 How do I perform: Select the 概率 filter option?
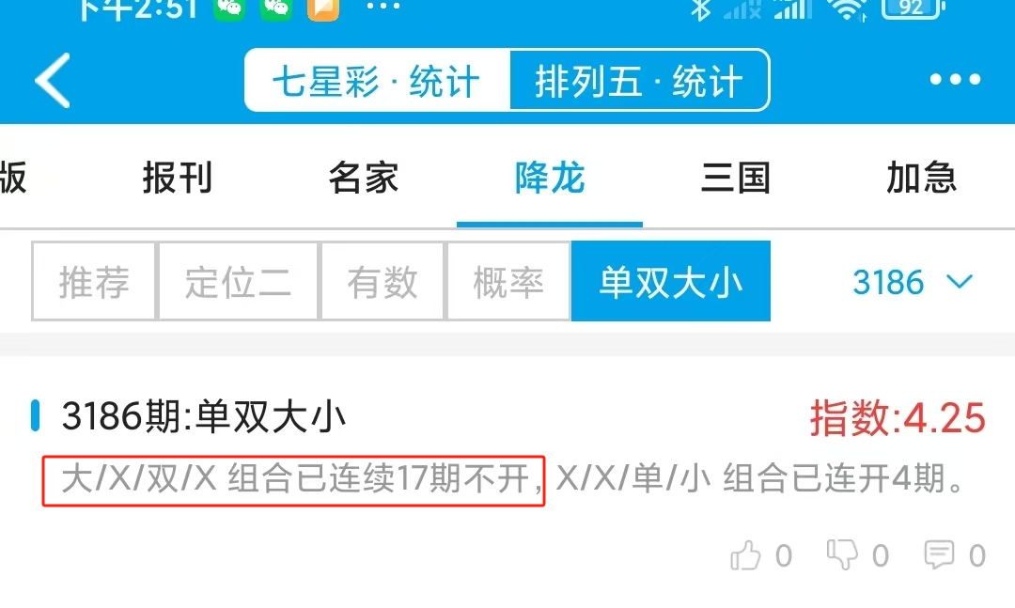pos(508,282)
